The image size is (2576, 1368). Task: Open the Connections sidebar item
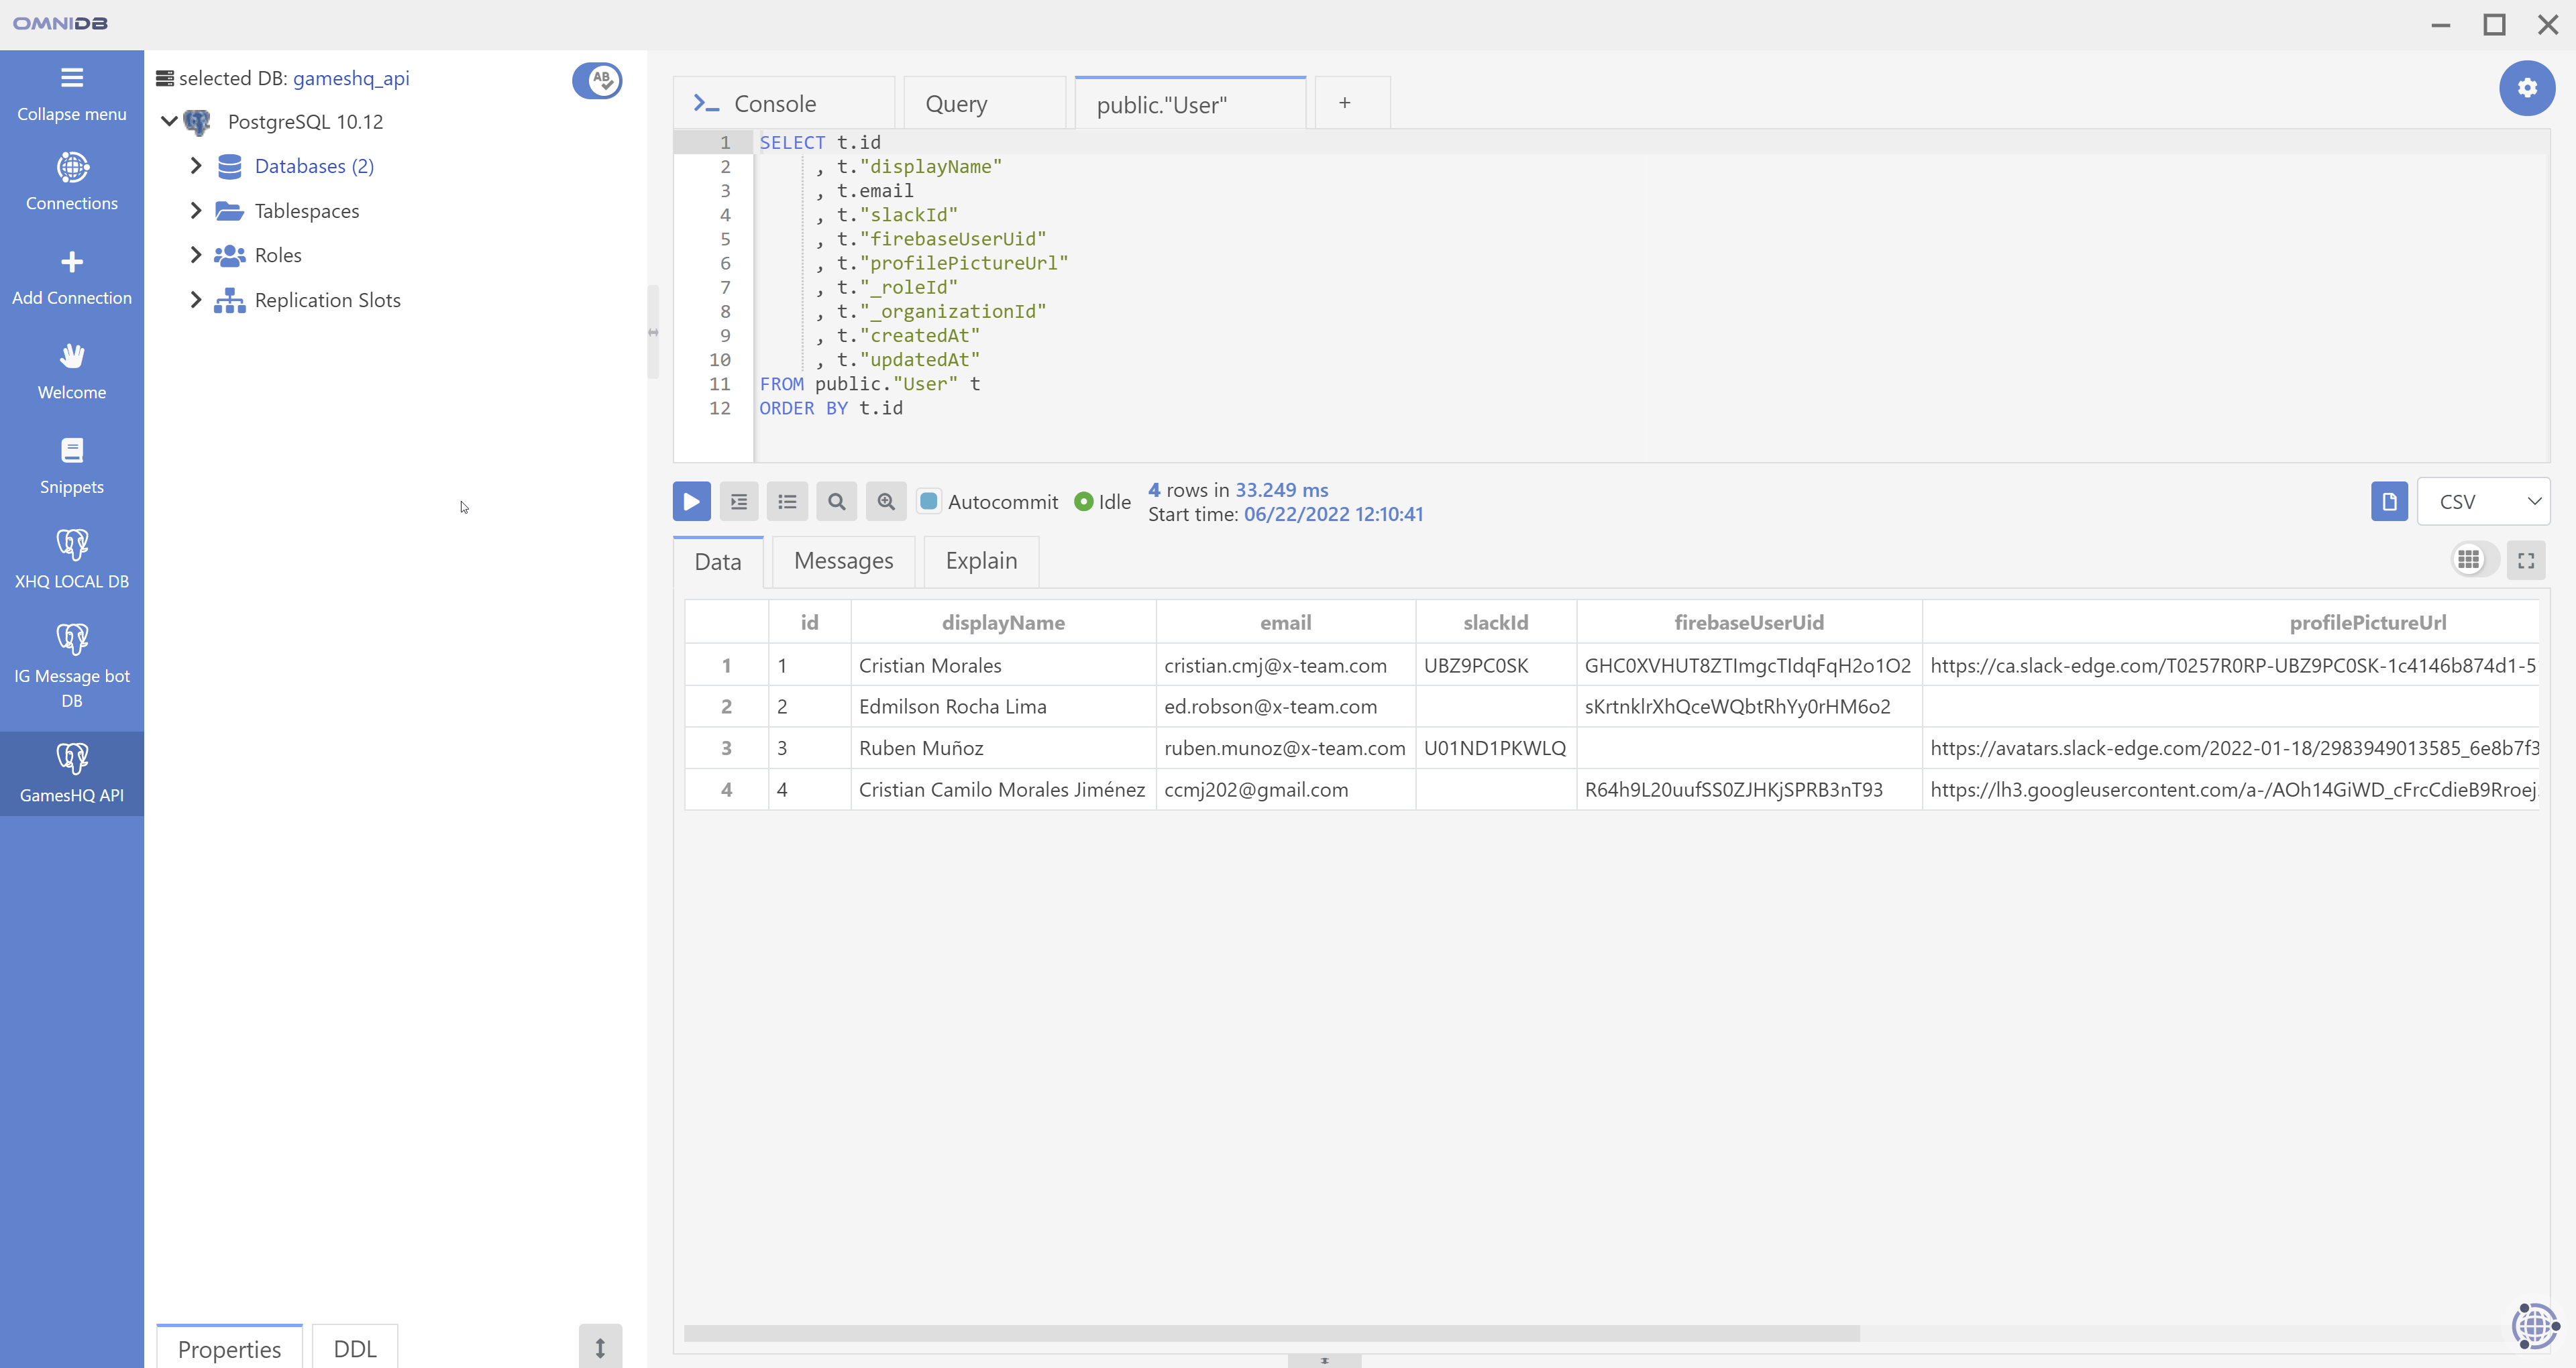pyautogui.click(x=71, y=181)
